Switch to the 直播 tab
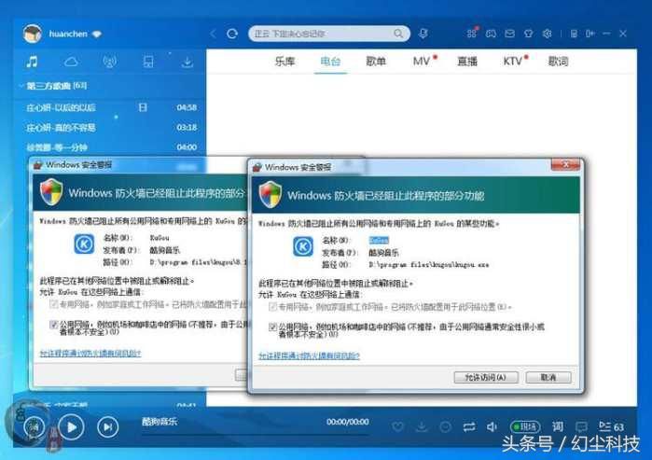652x460 pixels. tap(467, 62)
